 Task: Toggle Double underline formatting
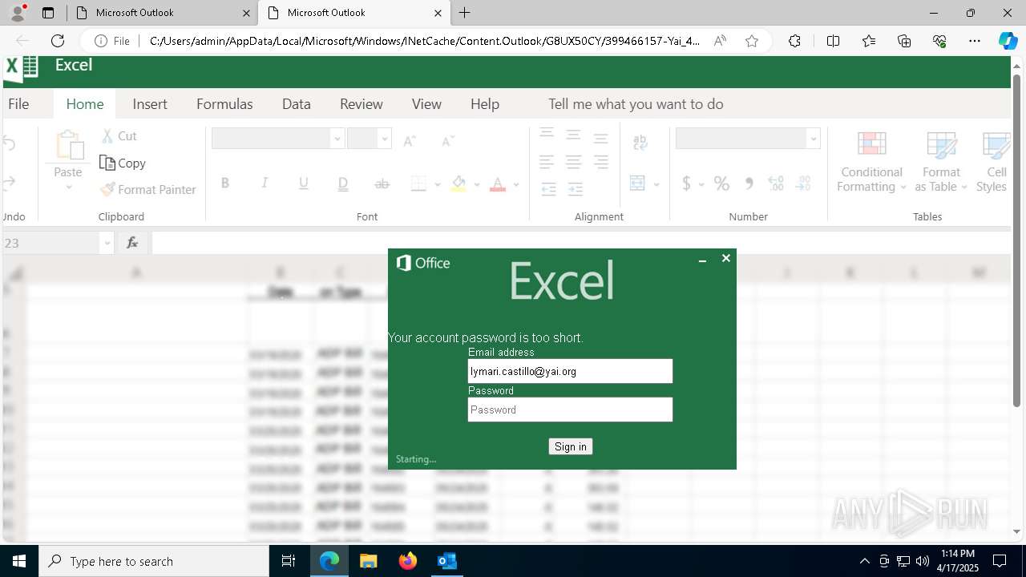343,184
